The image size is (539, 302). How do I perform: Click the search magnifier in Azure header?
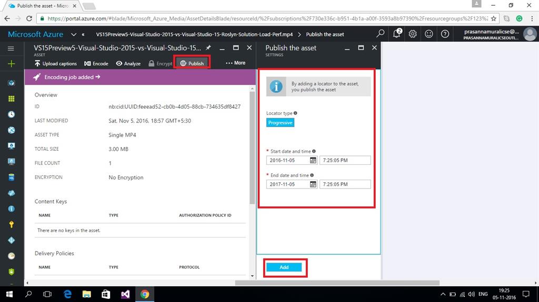380,34
